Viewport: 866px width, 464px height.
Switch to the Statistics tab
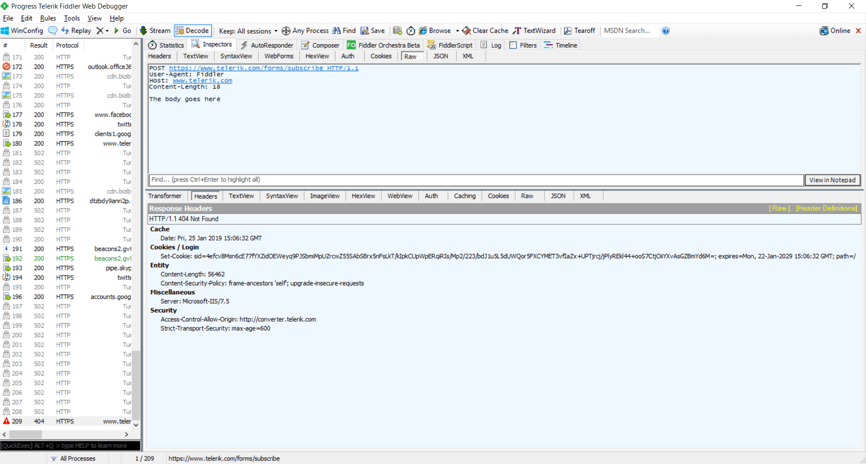pyautogui.click(x=166, y=45)
